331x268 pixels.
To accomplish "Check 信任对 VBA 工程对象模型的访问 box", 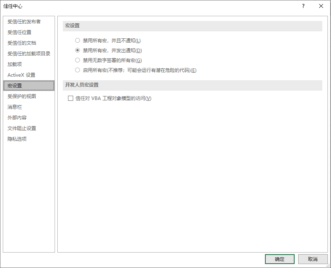I will tap(70, 98).
